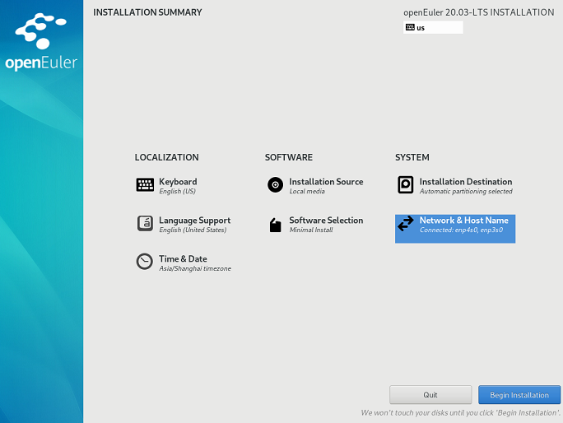563x423 pixels.
Task: Click the Network & Host Name arrows icon
Action: pos(405,224)
